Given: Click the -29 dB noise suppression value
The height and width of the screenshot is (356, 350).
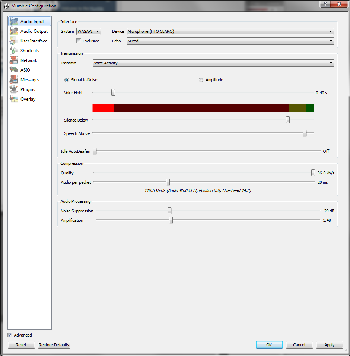Looking at the screenshot, I should point(328,211).
